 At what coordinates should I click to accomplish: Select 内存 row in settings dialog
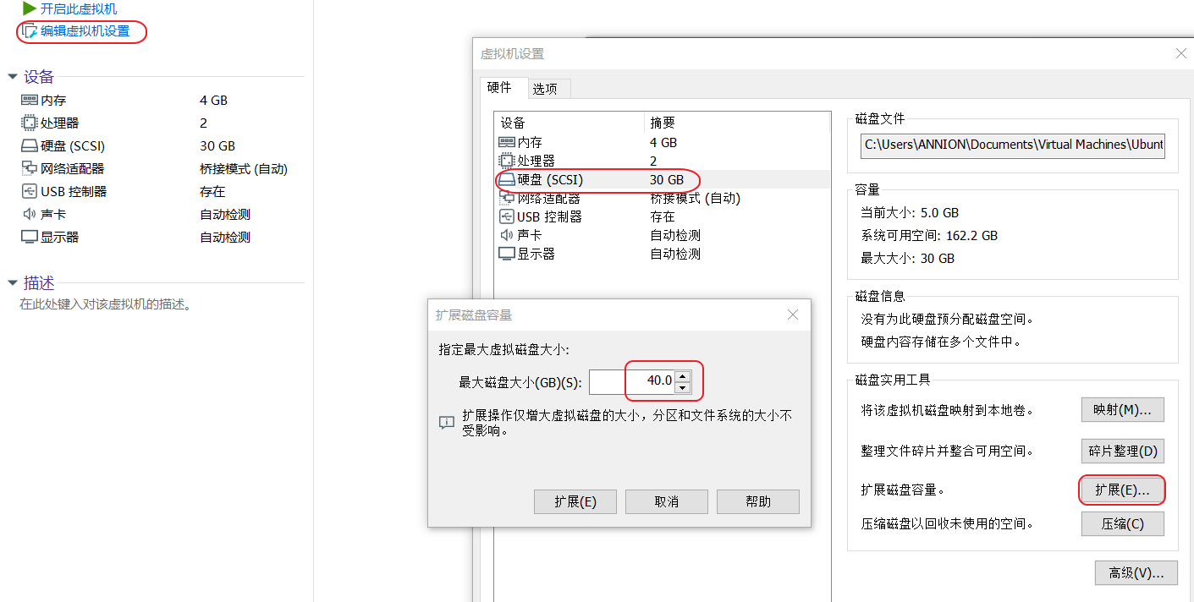coord(661,142)
